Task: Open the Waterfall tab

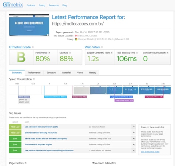Action: (66, 73)
